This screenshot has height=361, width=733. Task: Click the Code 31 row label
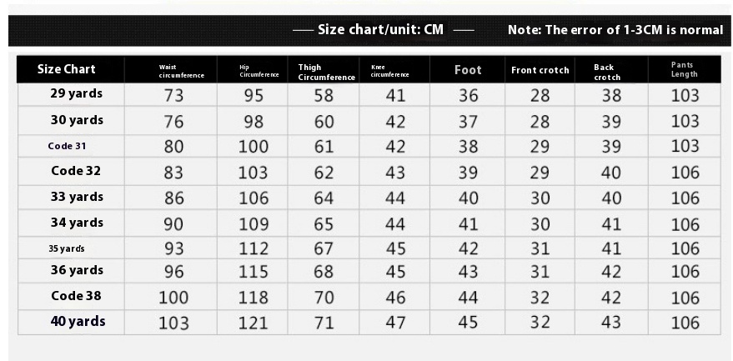click(67, 146)
